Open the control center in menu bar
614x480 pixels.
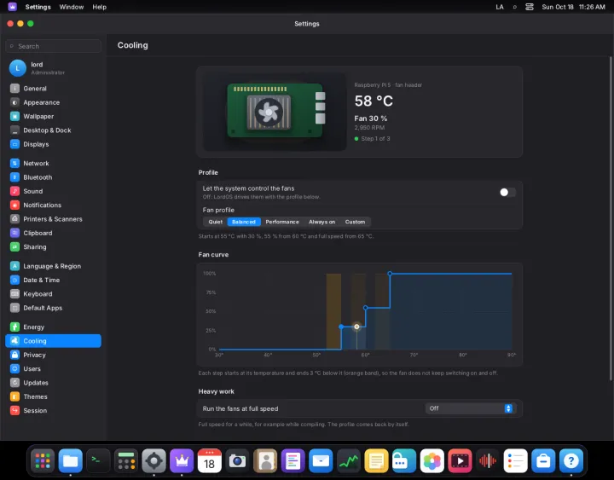[530, 7]
